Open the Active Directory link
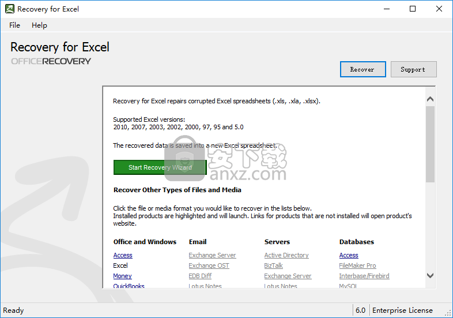The image size is (453, 318). click(286, 255)
